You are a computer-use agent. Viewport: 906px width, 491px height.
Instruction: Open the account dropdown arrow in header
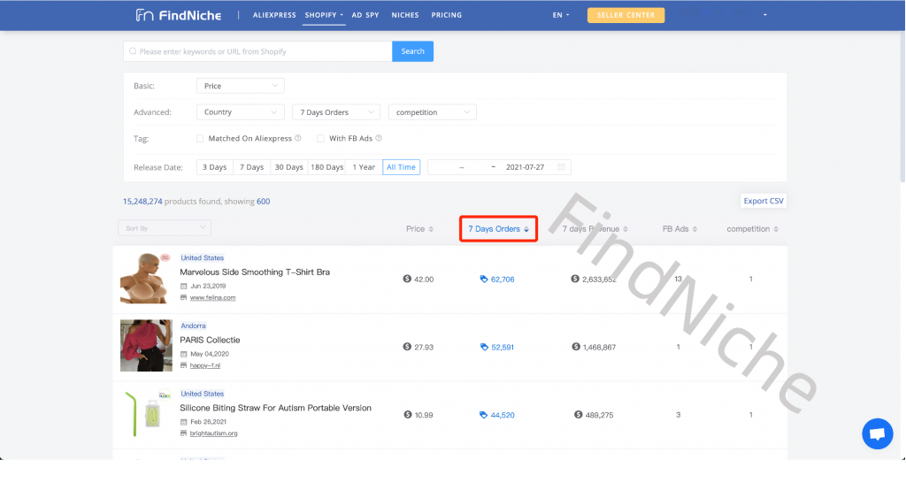pyautogui.click(x=765, y=15)
